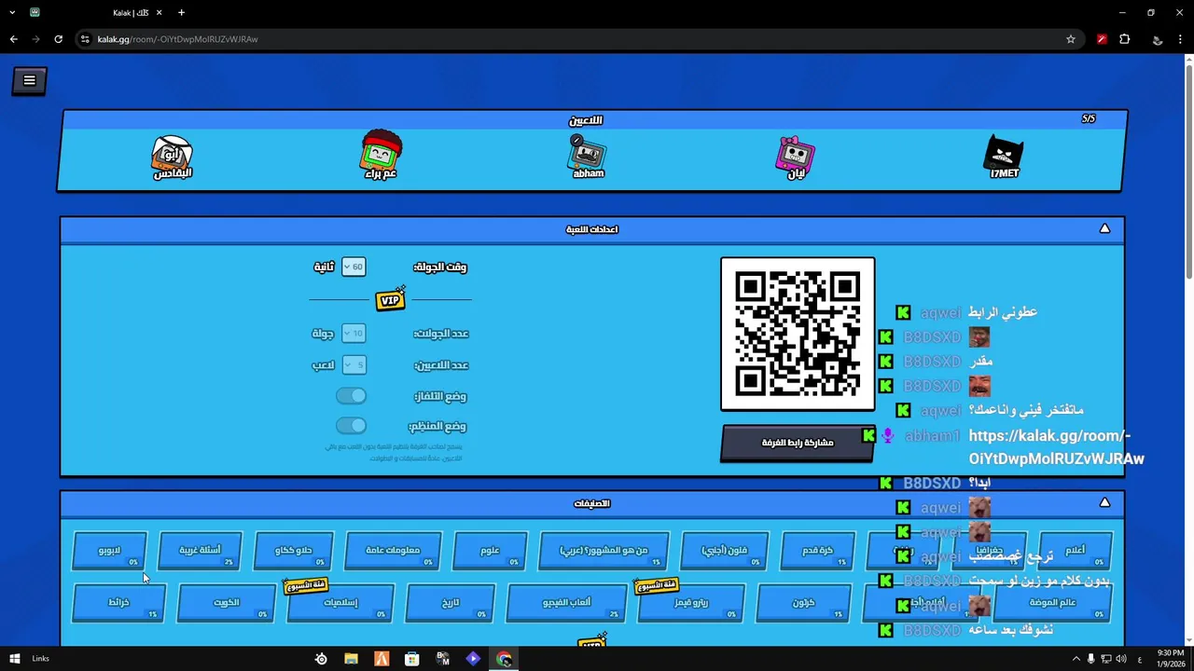The width and height of the screenshot is (1194, 671).
Task: Click the عم براء player avatar
Action: [381, 154]
